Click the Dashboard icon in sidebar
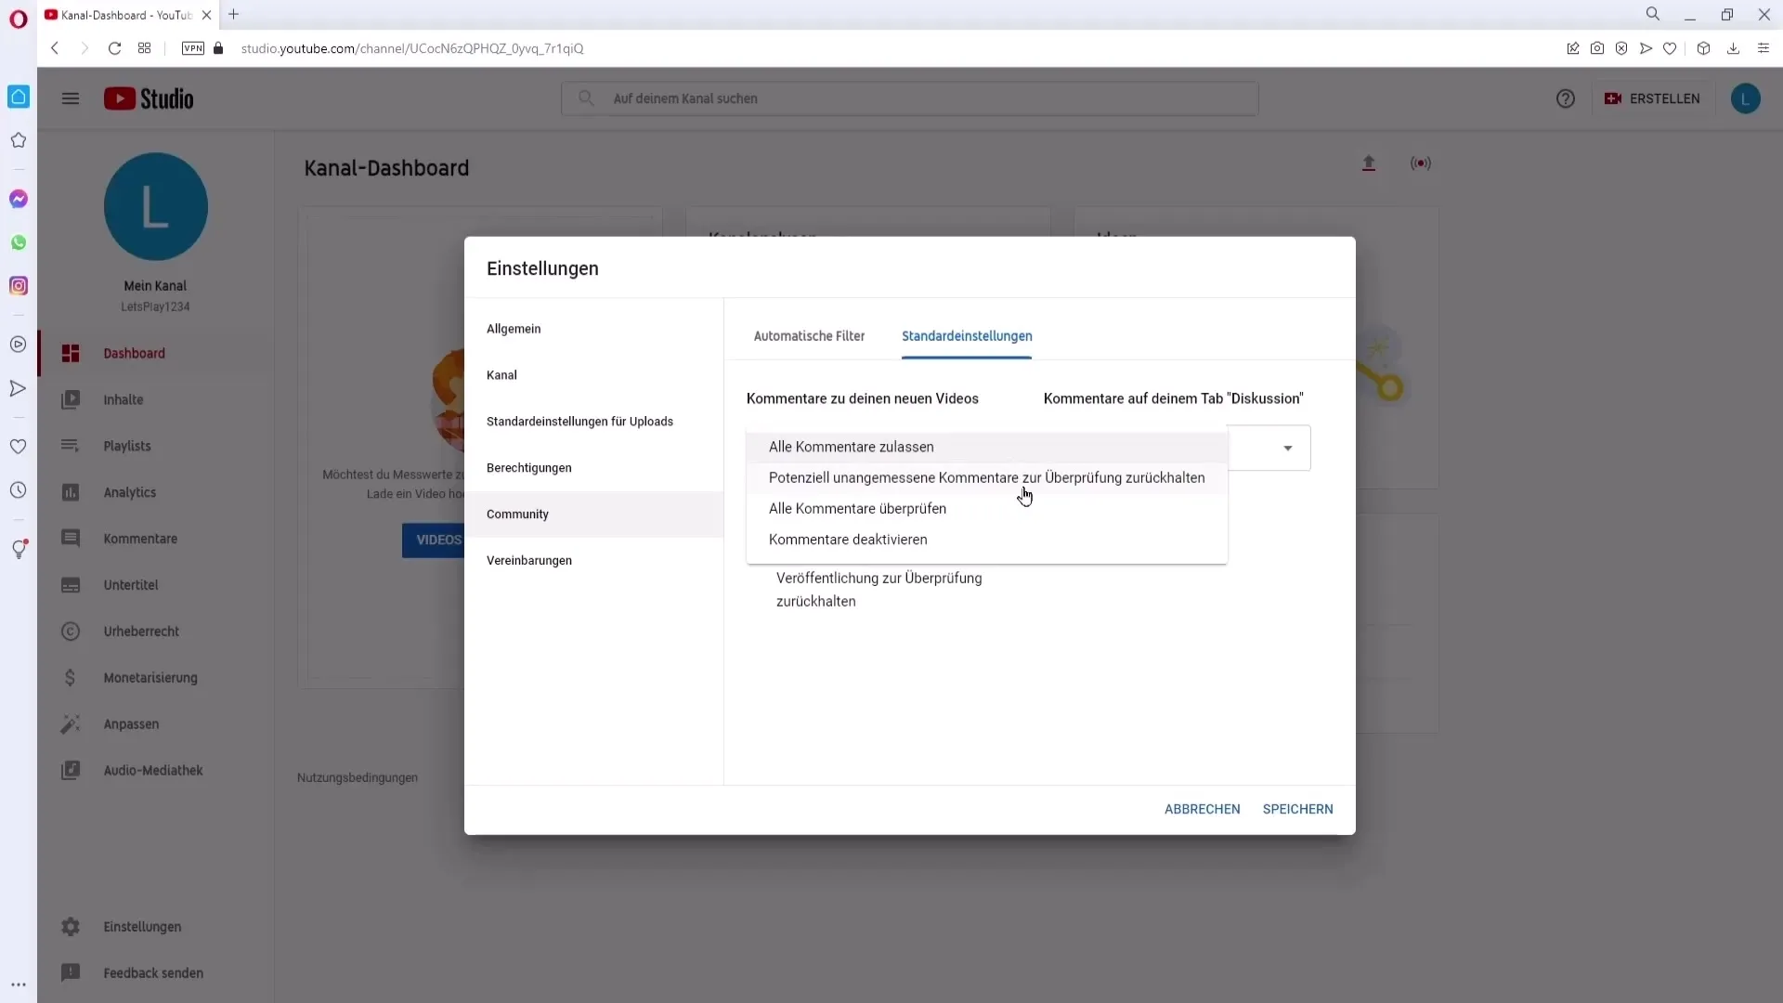 pyautogui.click(x=70, y=353)
